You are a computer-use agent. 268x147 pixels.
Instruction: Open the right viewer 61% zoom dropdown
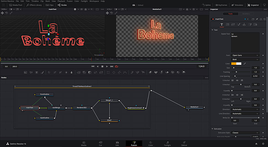pos(109,9)
